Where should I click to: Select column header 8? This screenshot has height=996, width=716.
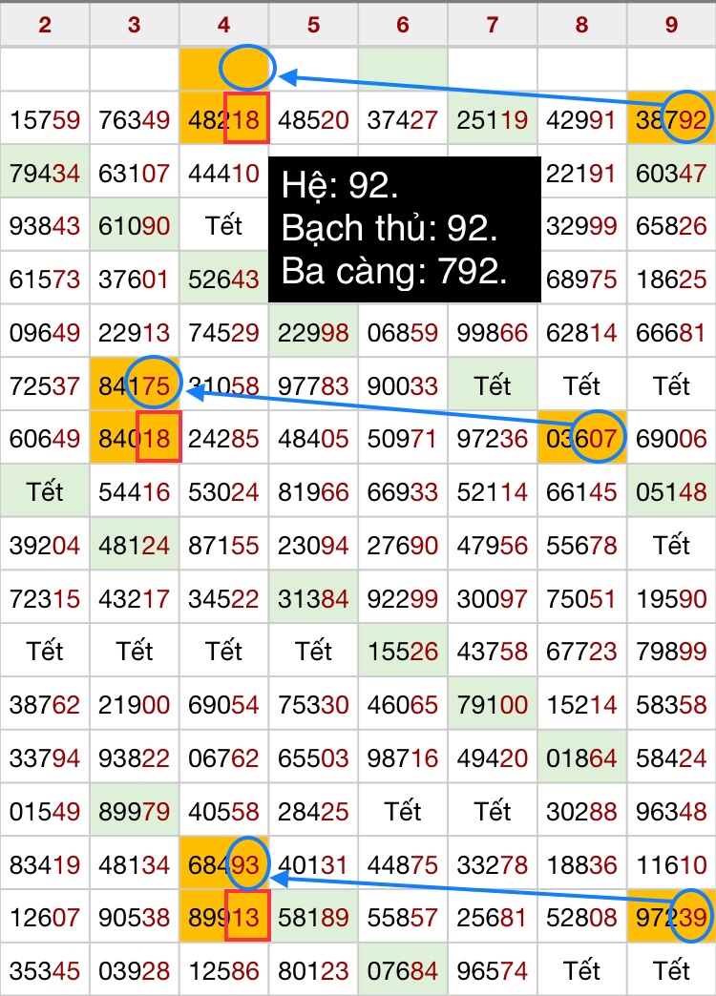coord(581,25)
